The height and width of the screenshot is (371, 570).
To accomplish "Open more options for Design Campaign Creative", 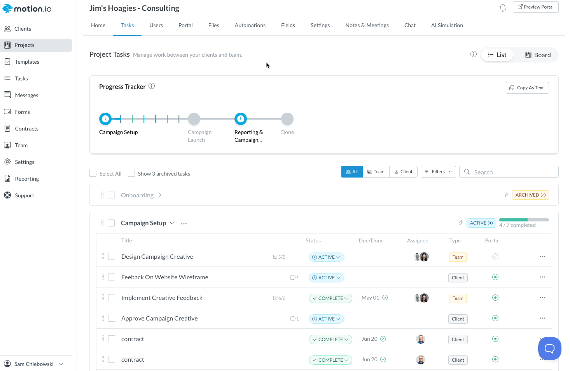I will pos(542,256).
